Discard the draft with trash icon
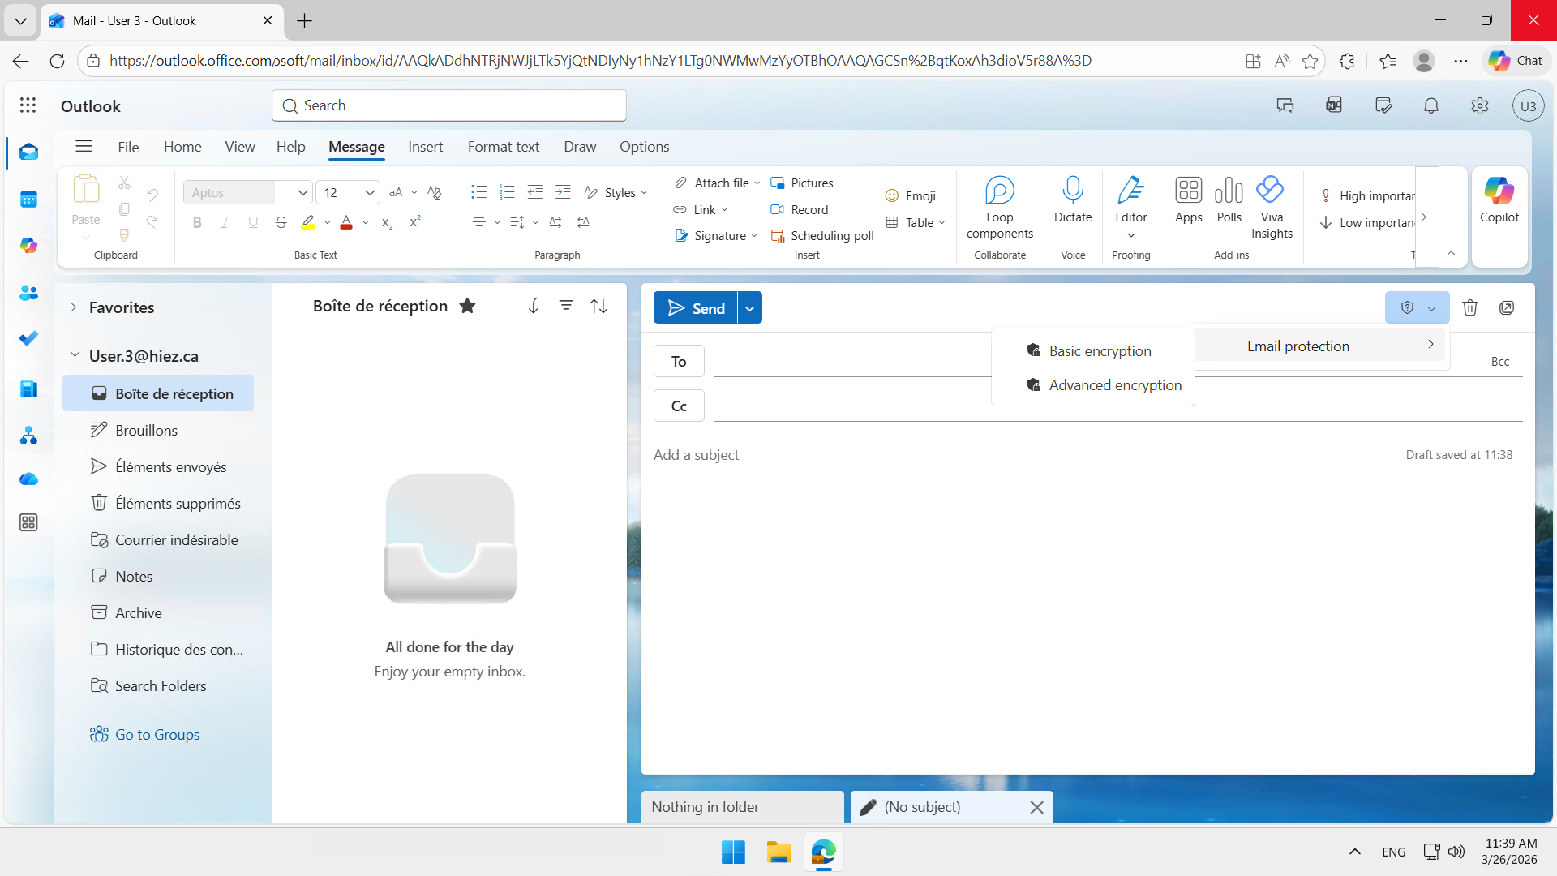 [x=1469, y=307]
